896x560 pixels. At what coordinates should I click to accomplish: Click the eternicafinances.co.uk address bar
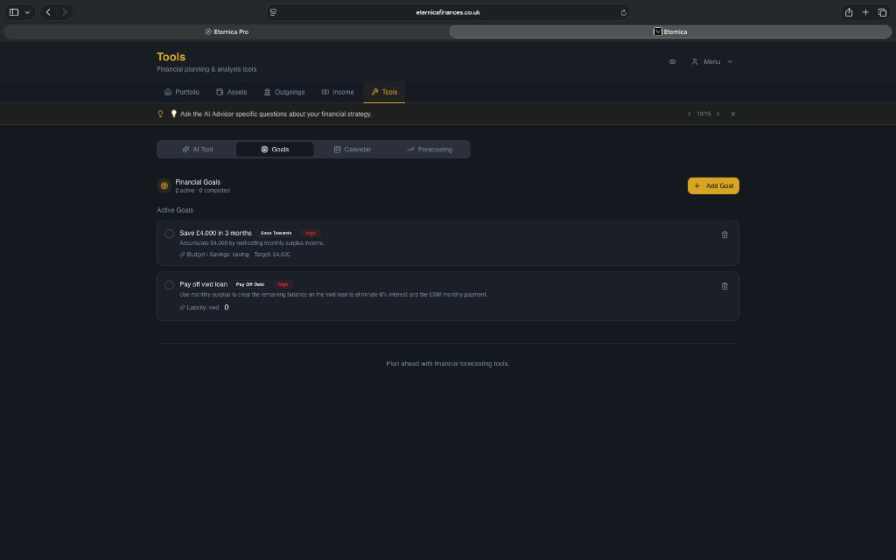(x=448, y=12)
